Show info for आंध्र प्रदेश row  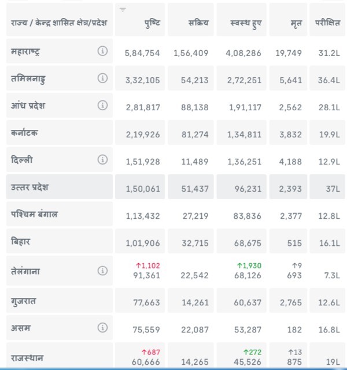point(102,105)
